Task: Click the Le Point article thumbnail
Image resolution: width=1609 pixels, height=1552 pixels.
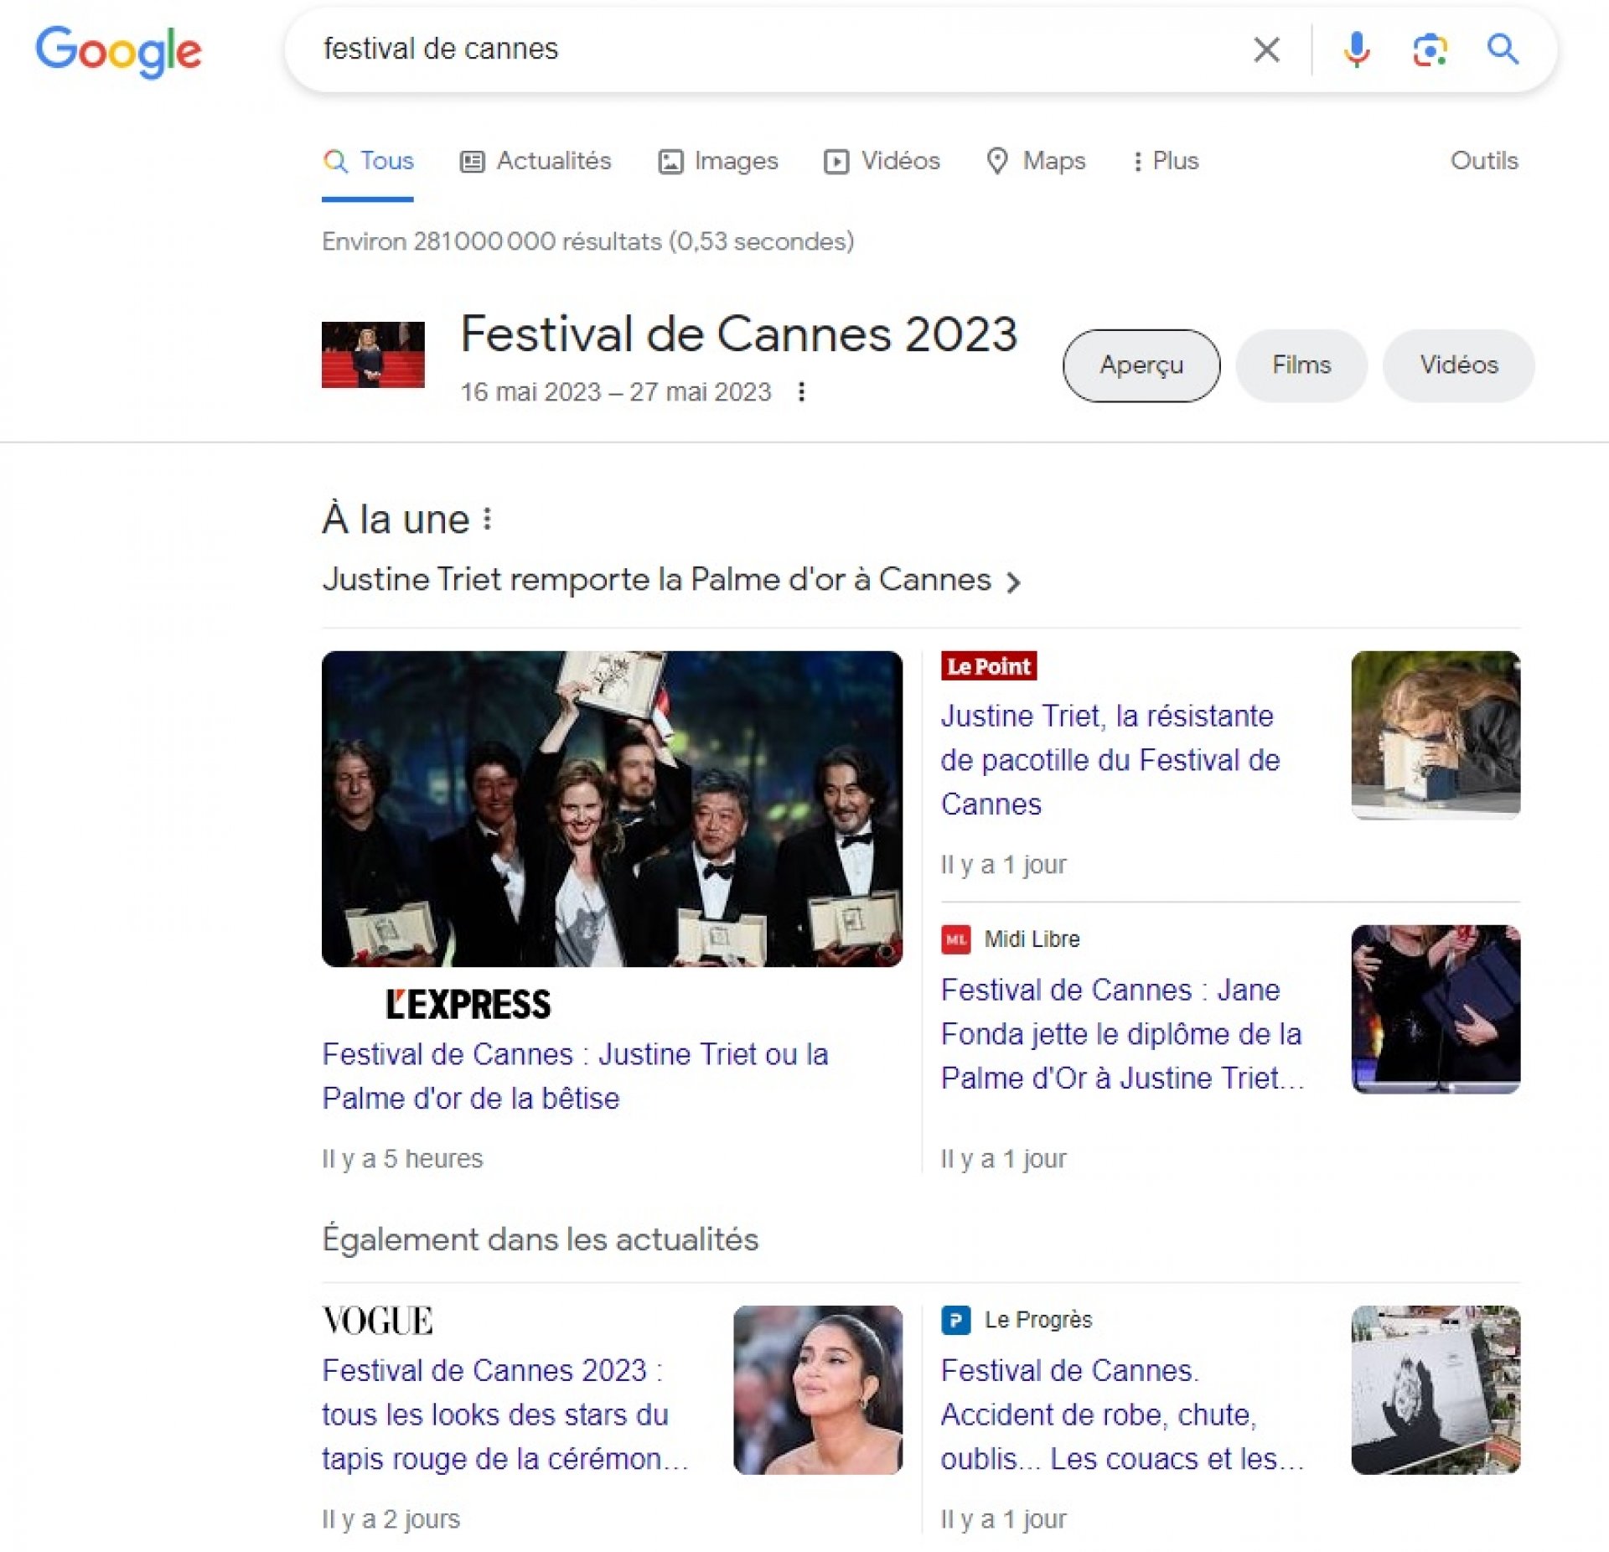Action: click(x=1436, y=735)
